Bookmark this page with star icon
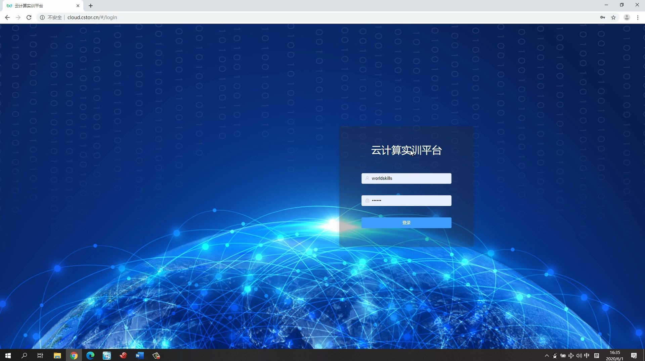645x361 pixels. (613, 17)
